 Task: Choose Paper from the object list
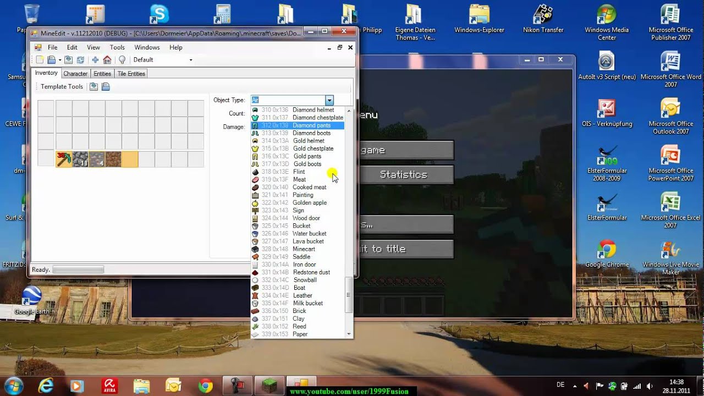[x=298, y=334]
